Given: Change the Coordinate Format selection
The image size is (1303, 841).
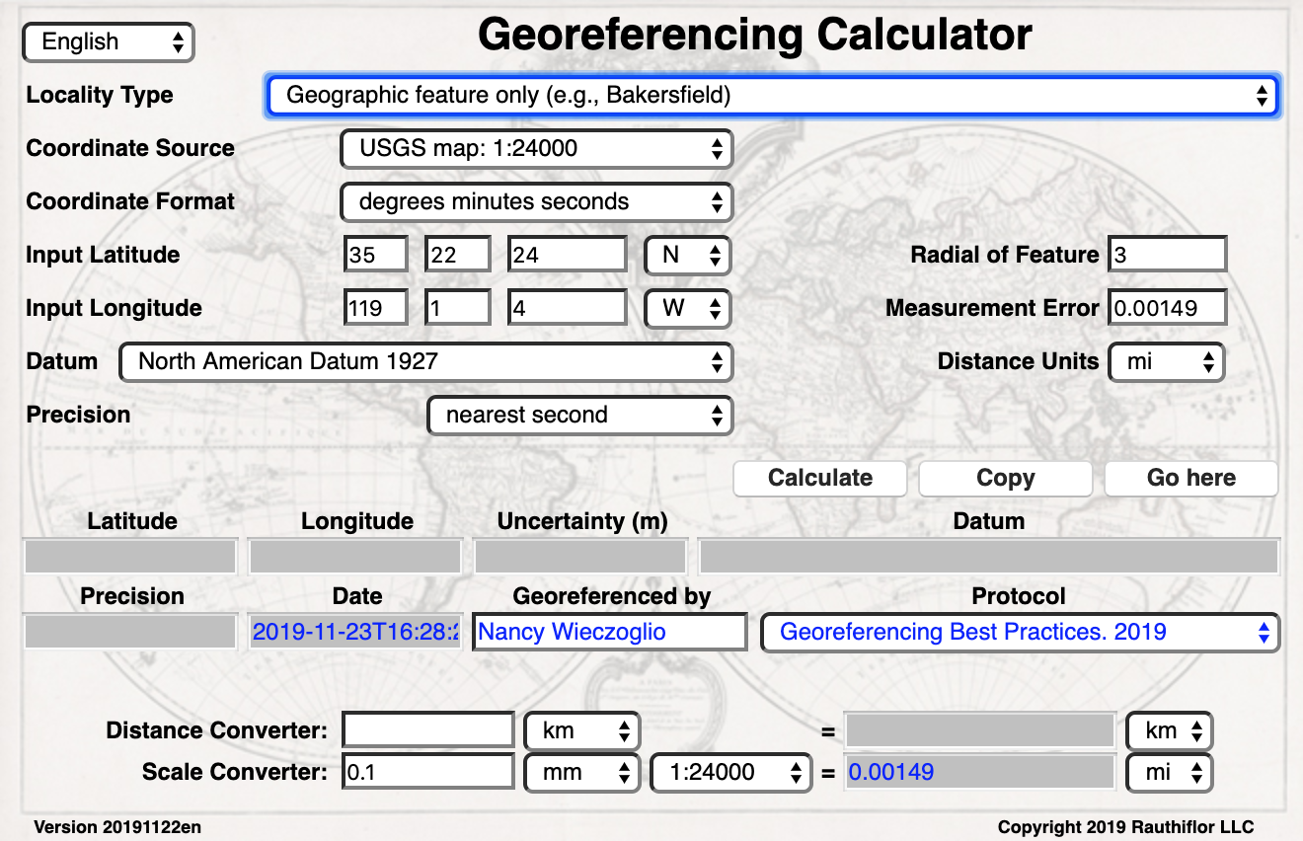Looking at the screenshot, I should pos(536,202).
